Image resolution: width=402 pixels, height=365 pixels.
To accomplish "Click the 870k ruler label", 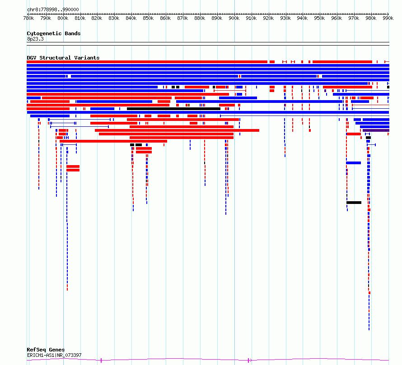I will [182, 18].
